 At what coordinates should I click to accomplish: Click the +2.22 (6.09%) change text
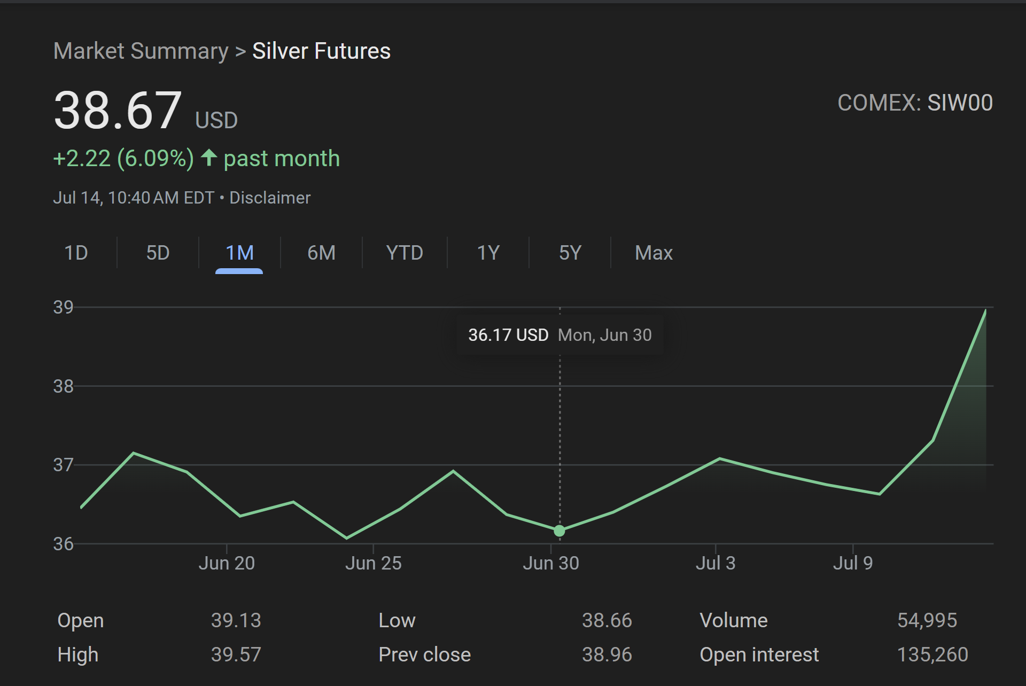tap(123, 159)
